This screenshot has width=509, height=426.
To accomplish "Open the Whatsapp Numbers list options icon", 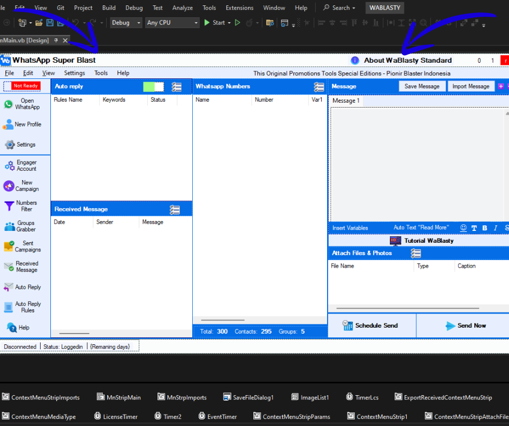I will coord(319,86).
